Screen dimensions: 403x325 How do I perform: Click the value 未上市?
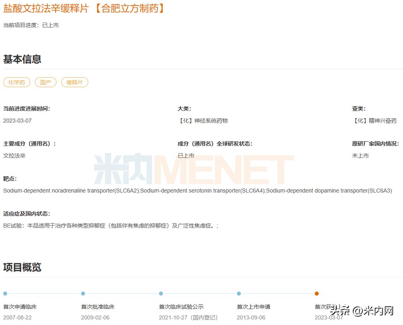(360, 156)
